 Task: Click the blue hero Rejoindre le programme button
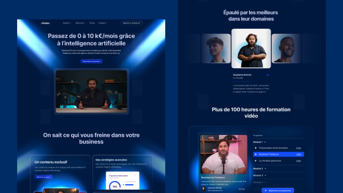91,61
